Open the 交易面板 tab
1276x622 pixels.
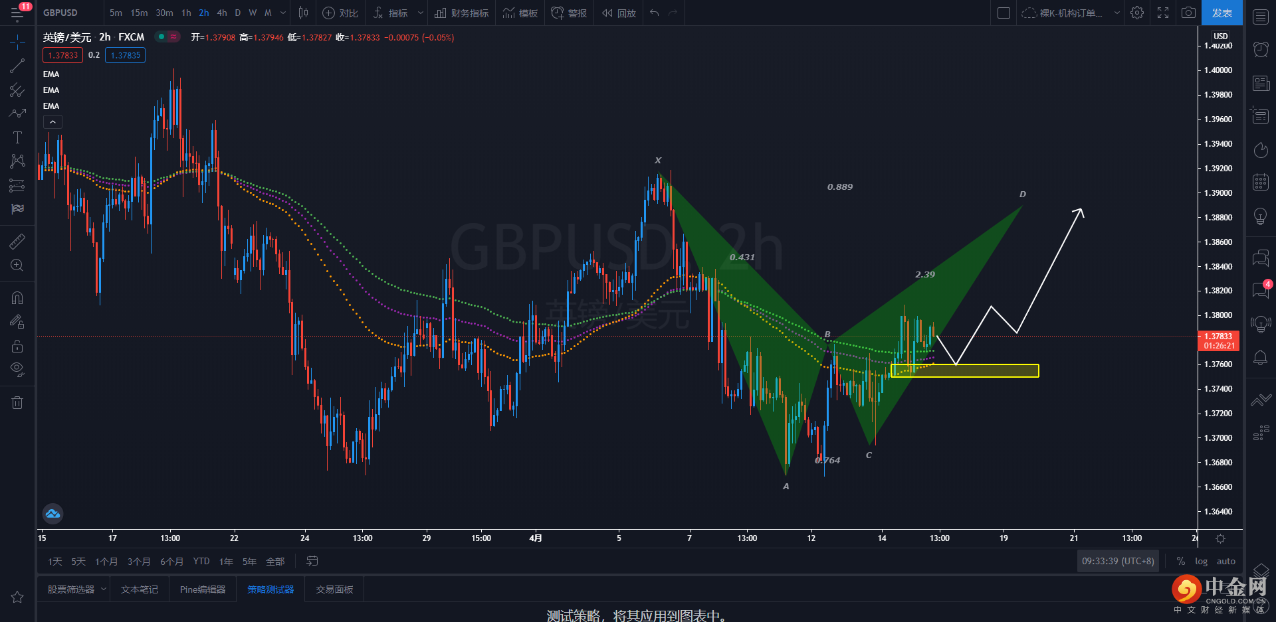[334, 589]
